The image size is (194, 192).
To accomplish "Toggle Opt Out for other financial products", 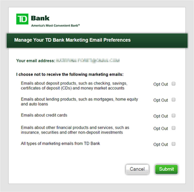I will (x=173, y=128).
